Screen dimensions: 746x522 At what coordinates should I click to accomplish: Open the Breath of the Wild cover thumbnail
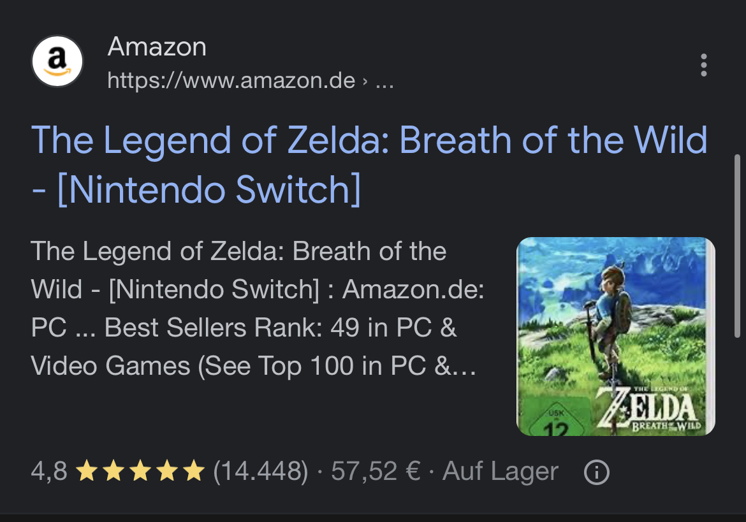[615, 336]
